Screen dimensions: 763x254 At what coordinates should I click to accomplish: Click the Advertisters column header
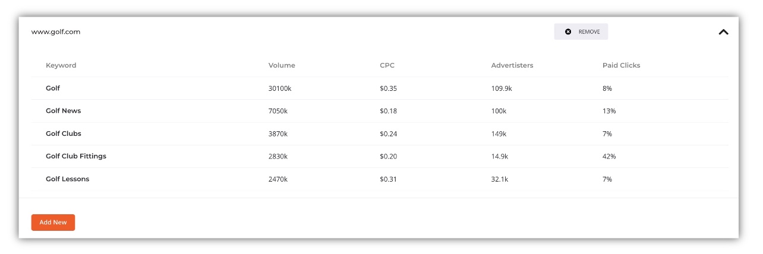coord(512,65)
